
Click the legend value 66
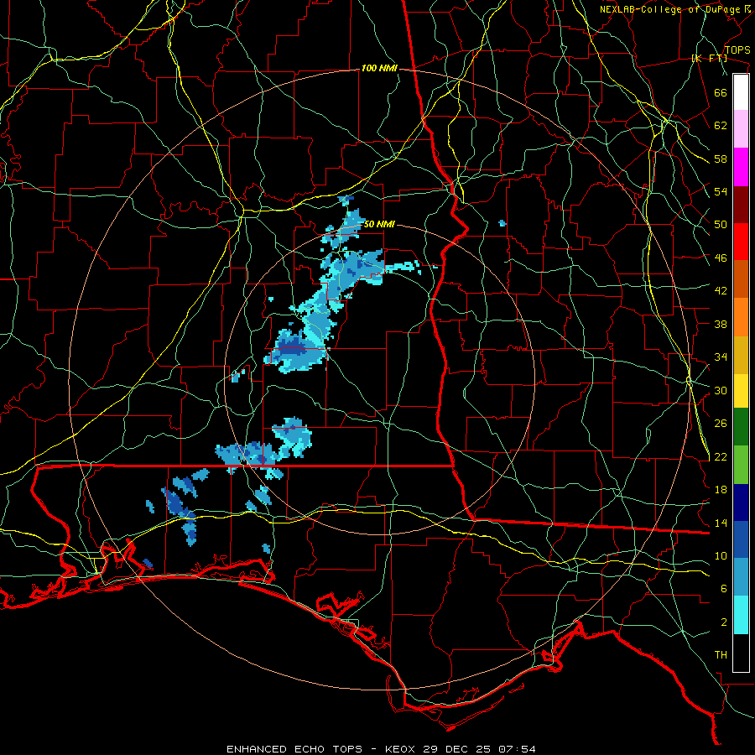click(x=721, y=92)
